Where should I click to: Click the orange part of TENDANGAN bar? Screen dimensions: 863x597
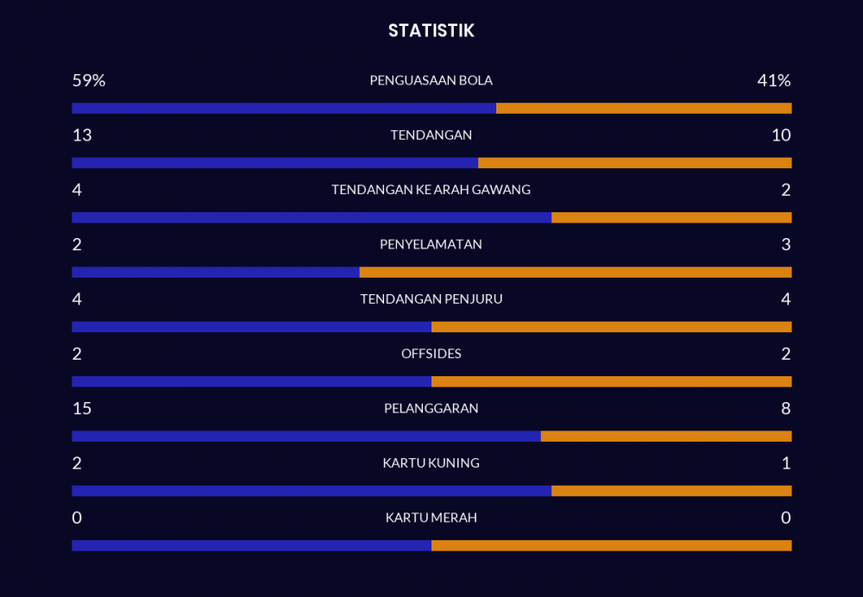coord(634,163)
